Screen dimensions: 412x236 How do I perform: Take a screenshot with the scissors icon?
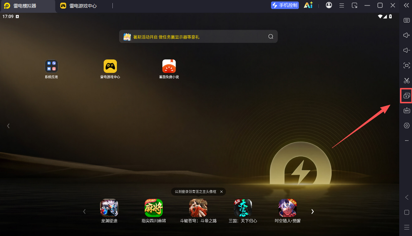click(x=407, y=81)
